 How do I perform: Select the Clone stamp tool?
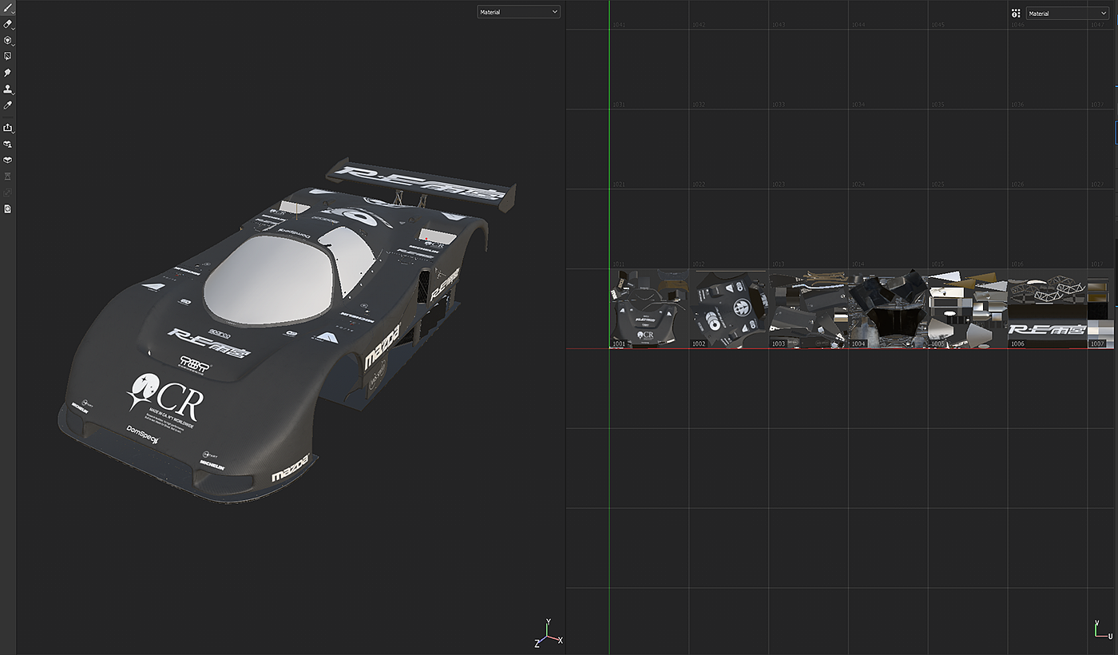[7, 89]
